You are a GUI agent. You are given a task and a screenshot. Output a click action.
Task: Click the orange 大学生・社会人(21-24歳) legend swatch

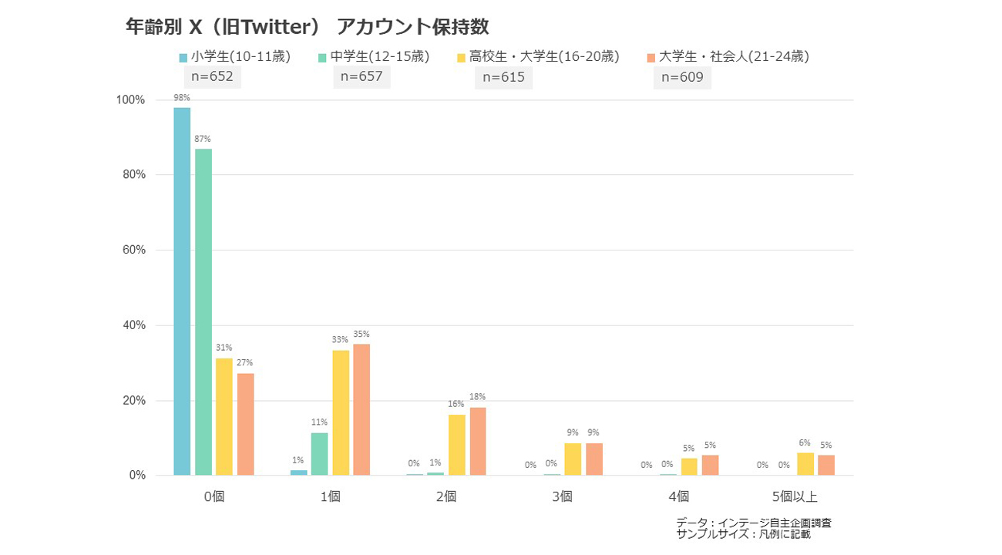pos(651,57)
